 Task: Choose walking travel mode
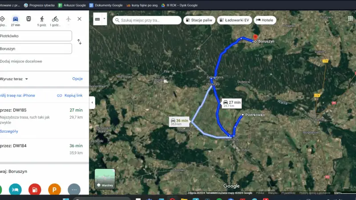pyautogui.click(x=42, y=19)
